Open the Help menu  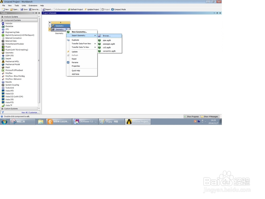pyautogui.click(x=42, y=6)
